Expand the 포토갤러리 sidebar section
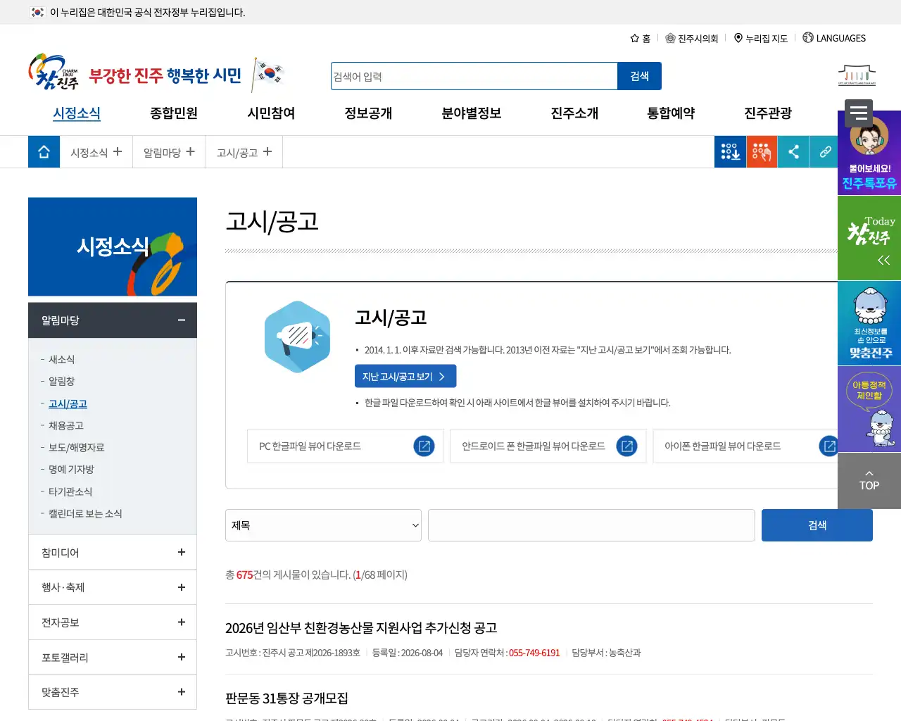Viewport: 901px width, 721px height. point(113,658)
